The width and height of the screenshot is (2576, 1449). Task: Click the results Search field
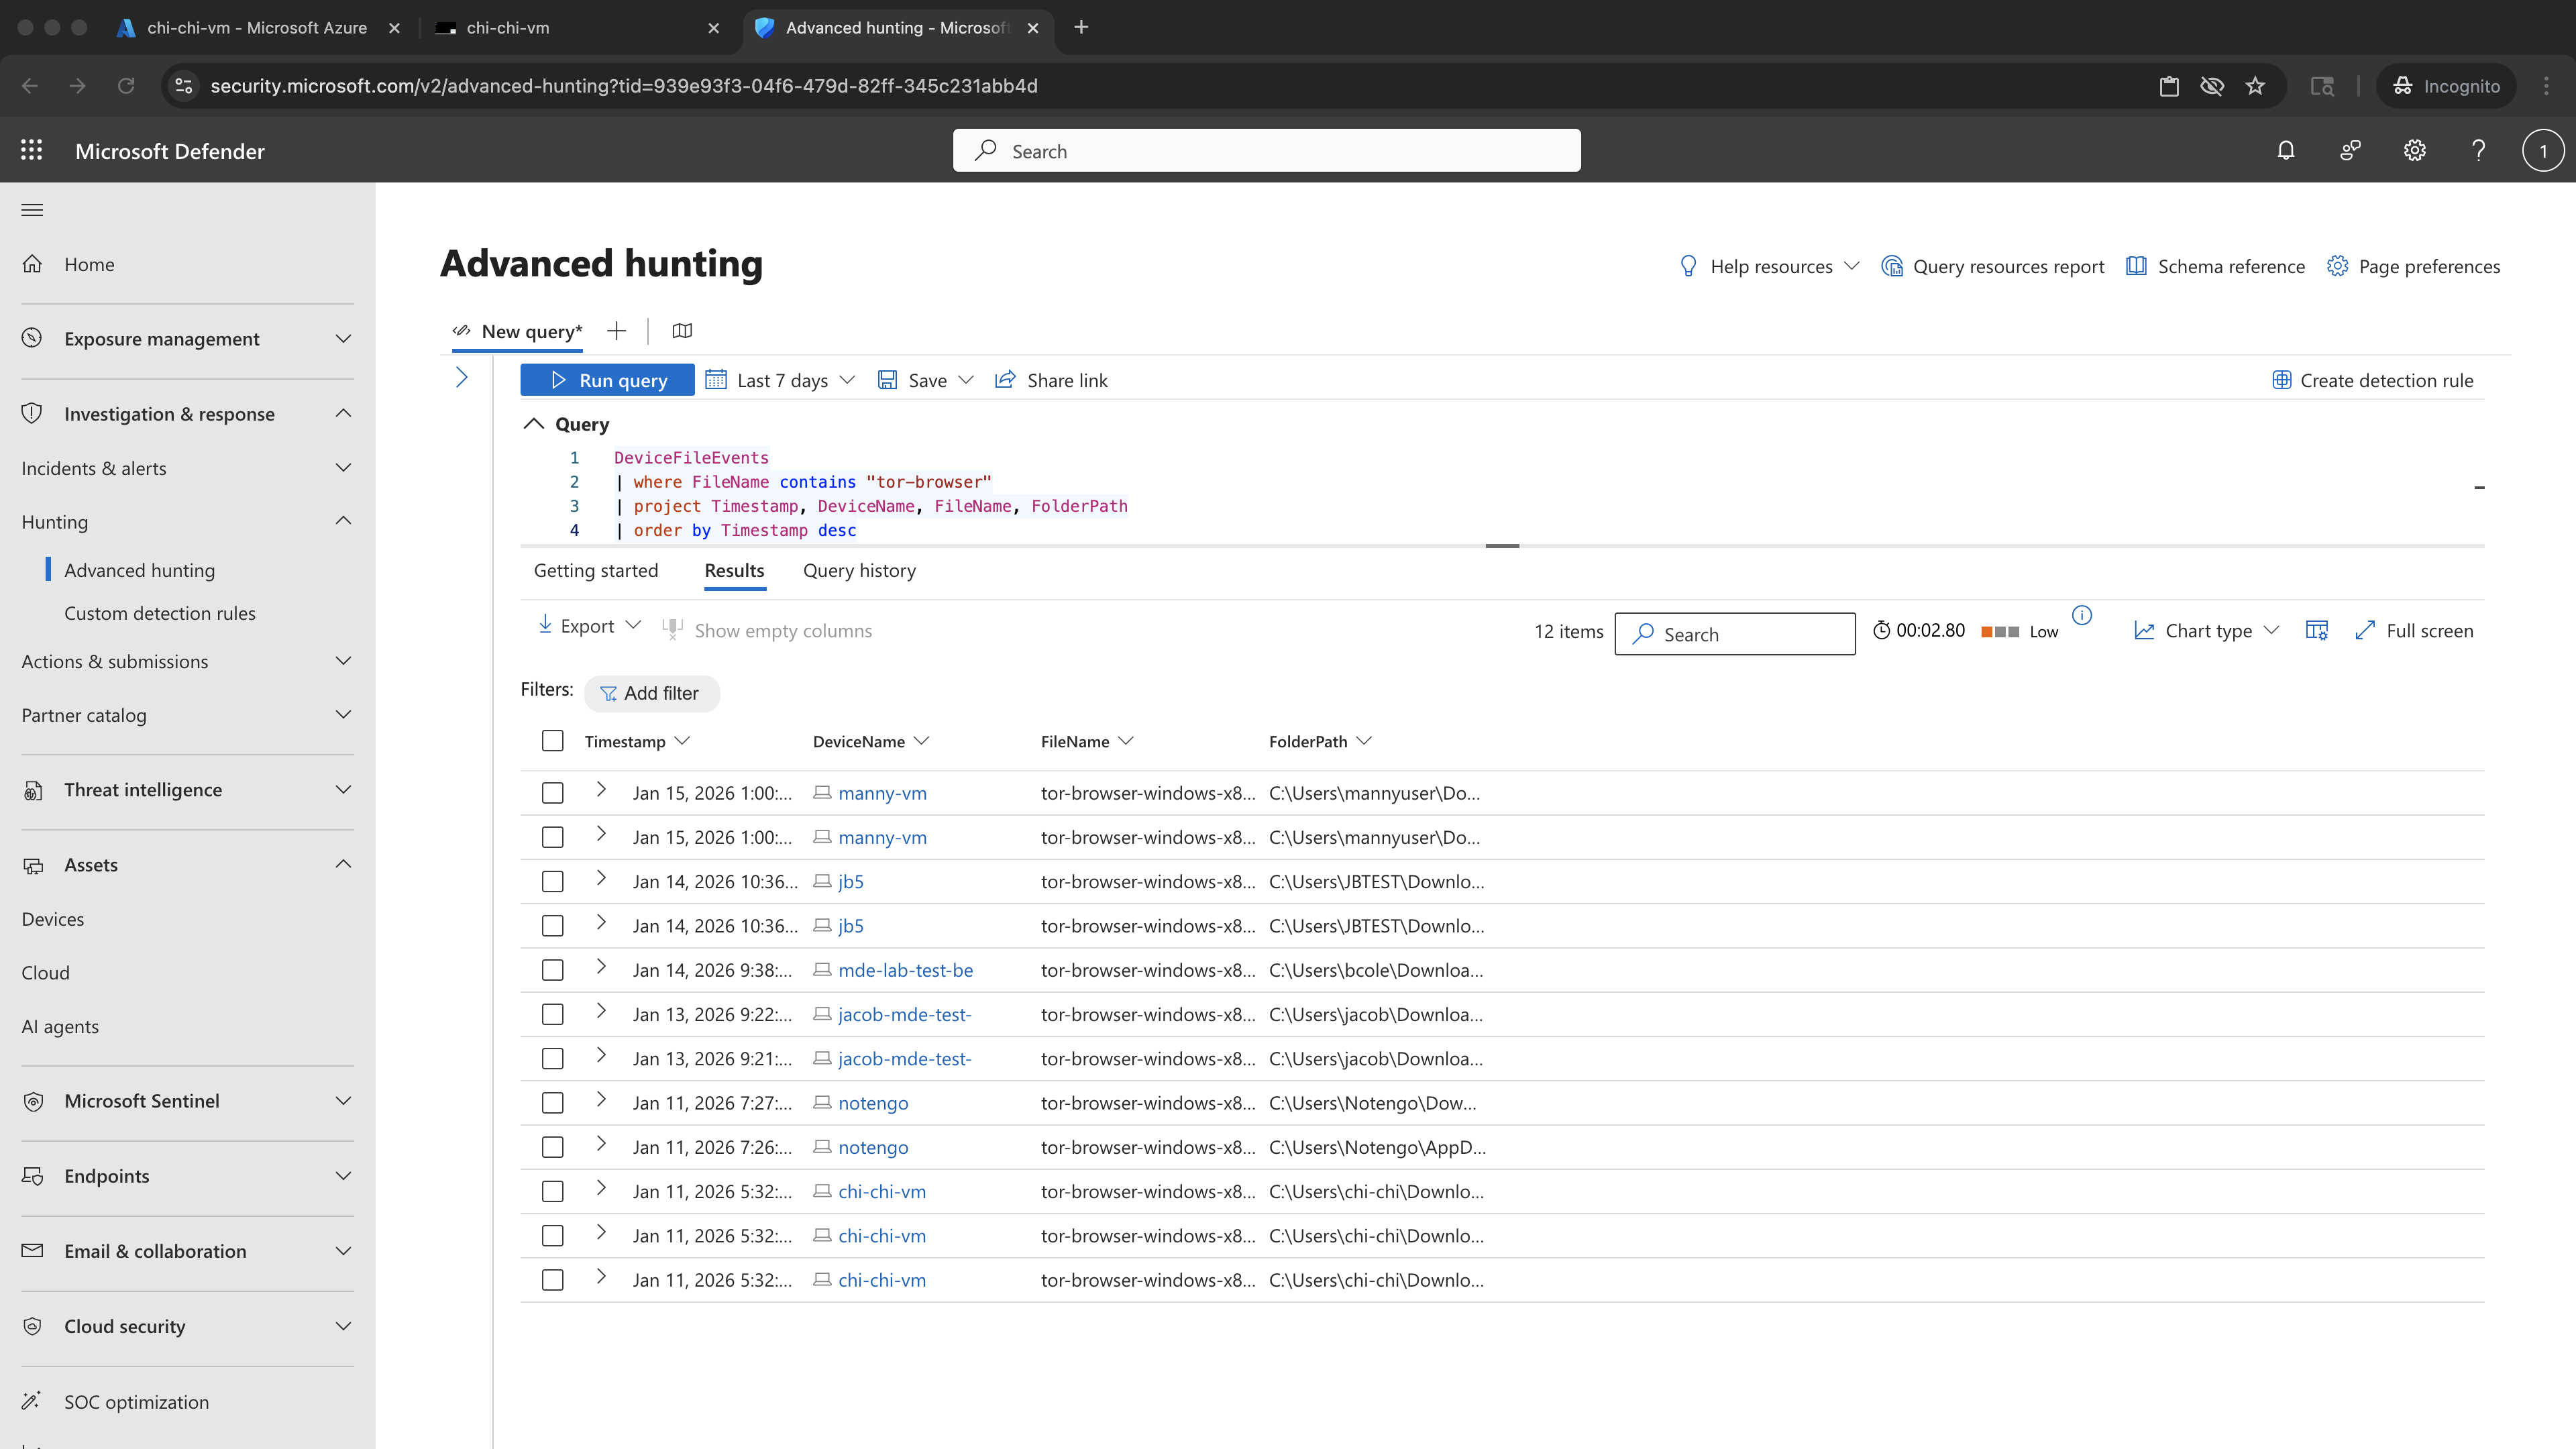click(x=1735, y=634)
